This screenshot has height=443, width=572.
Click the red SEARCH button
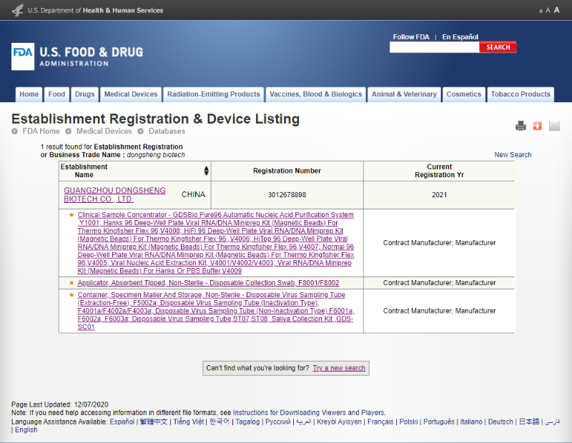tap(498, 47)
